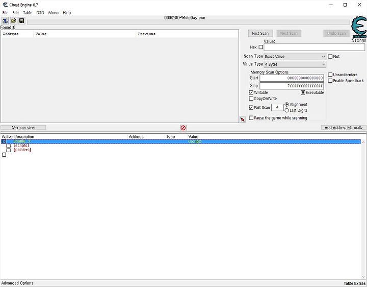Screen dimensions: 367x287
Task: Open Table Extras
Action: coord(354,283)
